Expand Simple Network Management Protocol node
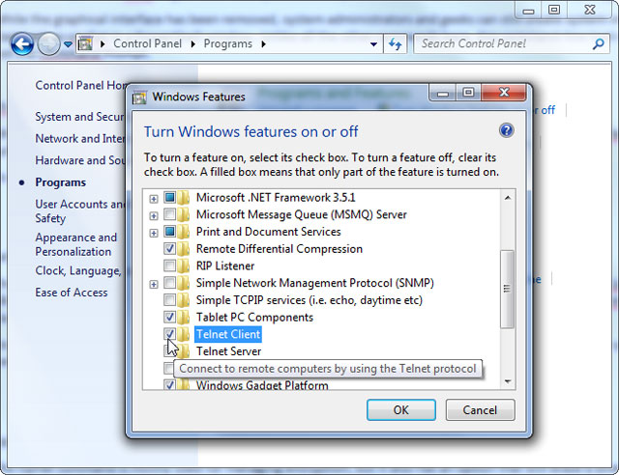The width and height of the screenshot is (619, 475). [154, 284]
